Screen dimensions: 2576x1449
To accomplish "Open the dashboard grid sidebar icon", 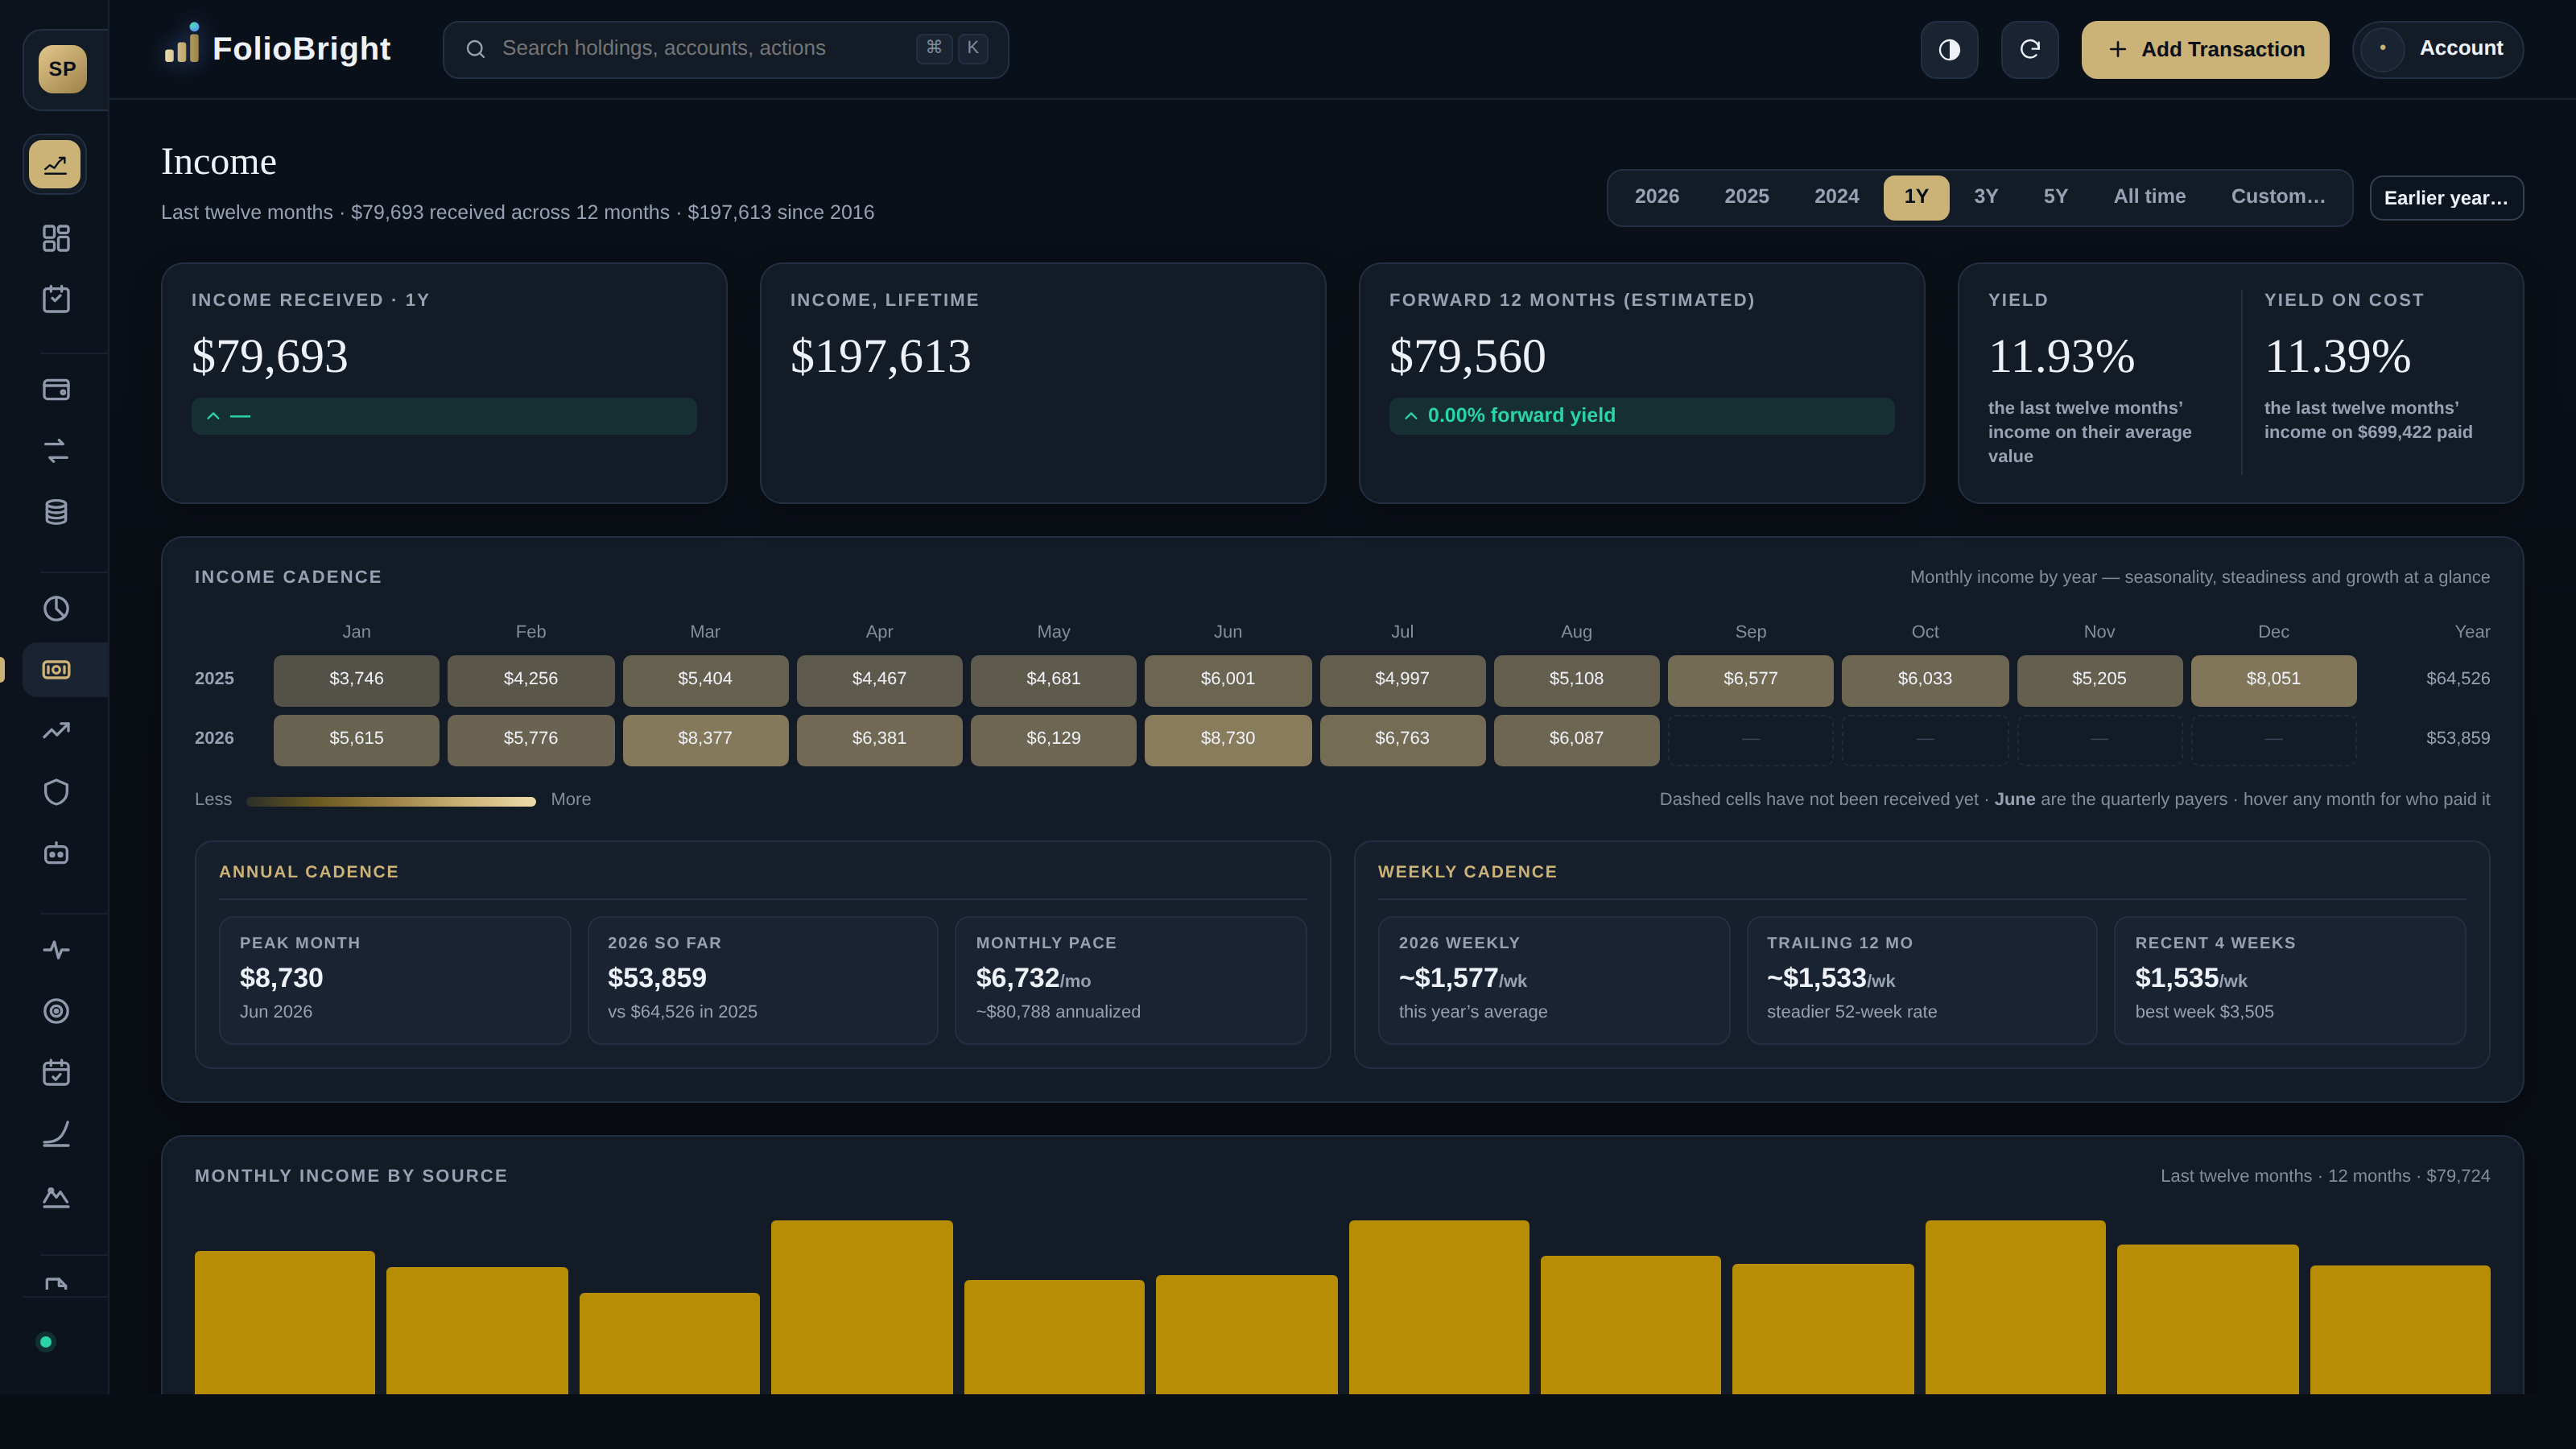I will [x=56, y=238].
